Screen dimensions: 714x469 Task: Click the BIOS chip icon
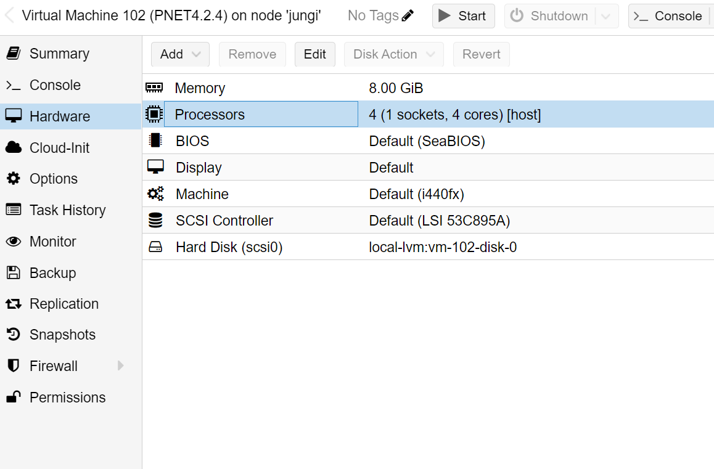coord(155,141)
